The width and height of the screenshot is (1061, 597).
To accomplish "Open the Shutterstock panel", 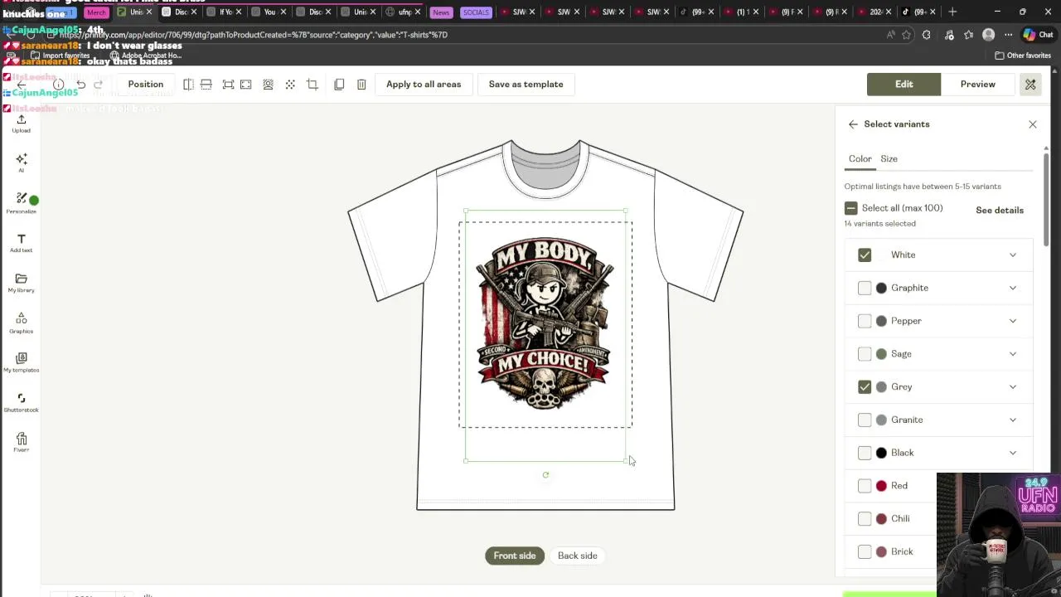I will tap(21, 403).
